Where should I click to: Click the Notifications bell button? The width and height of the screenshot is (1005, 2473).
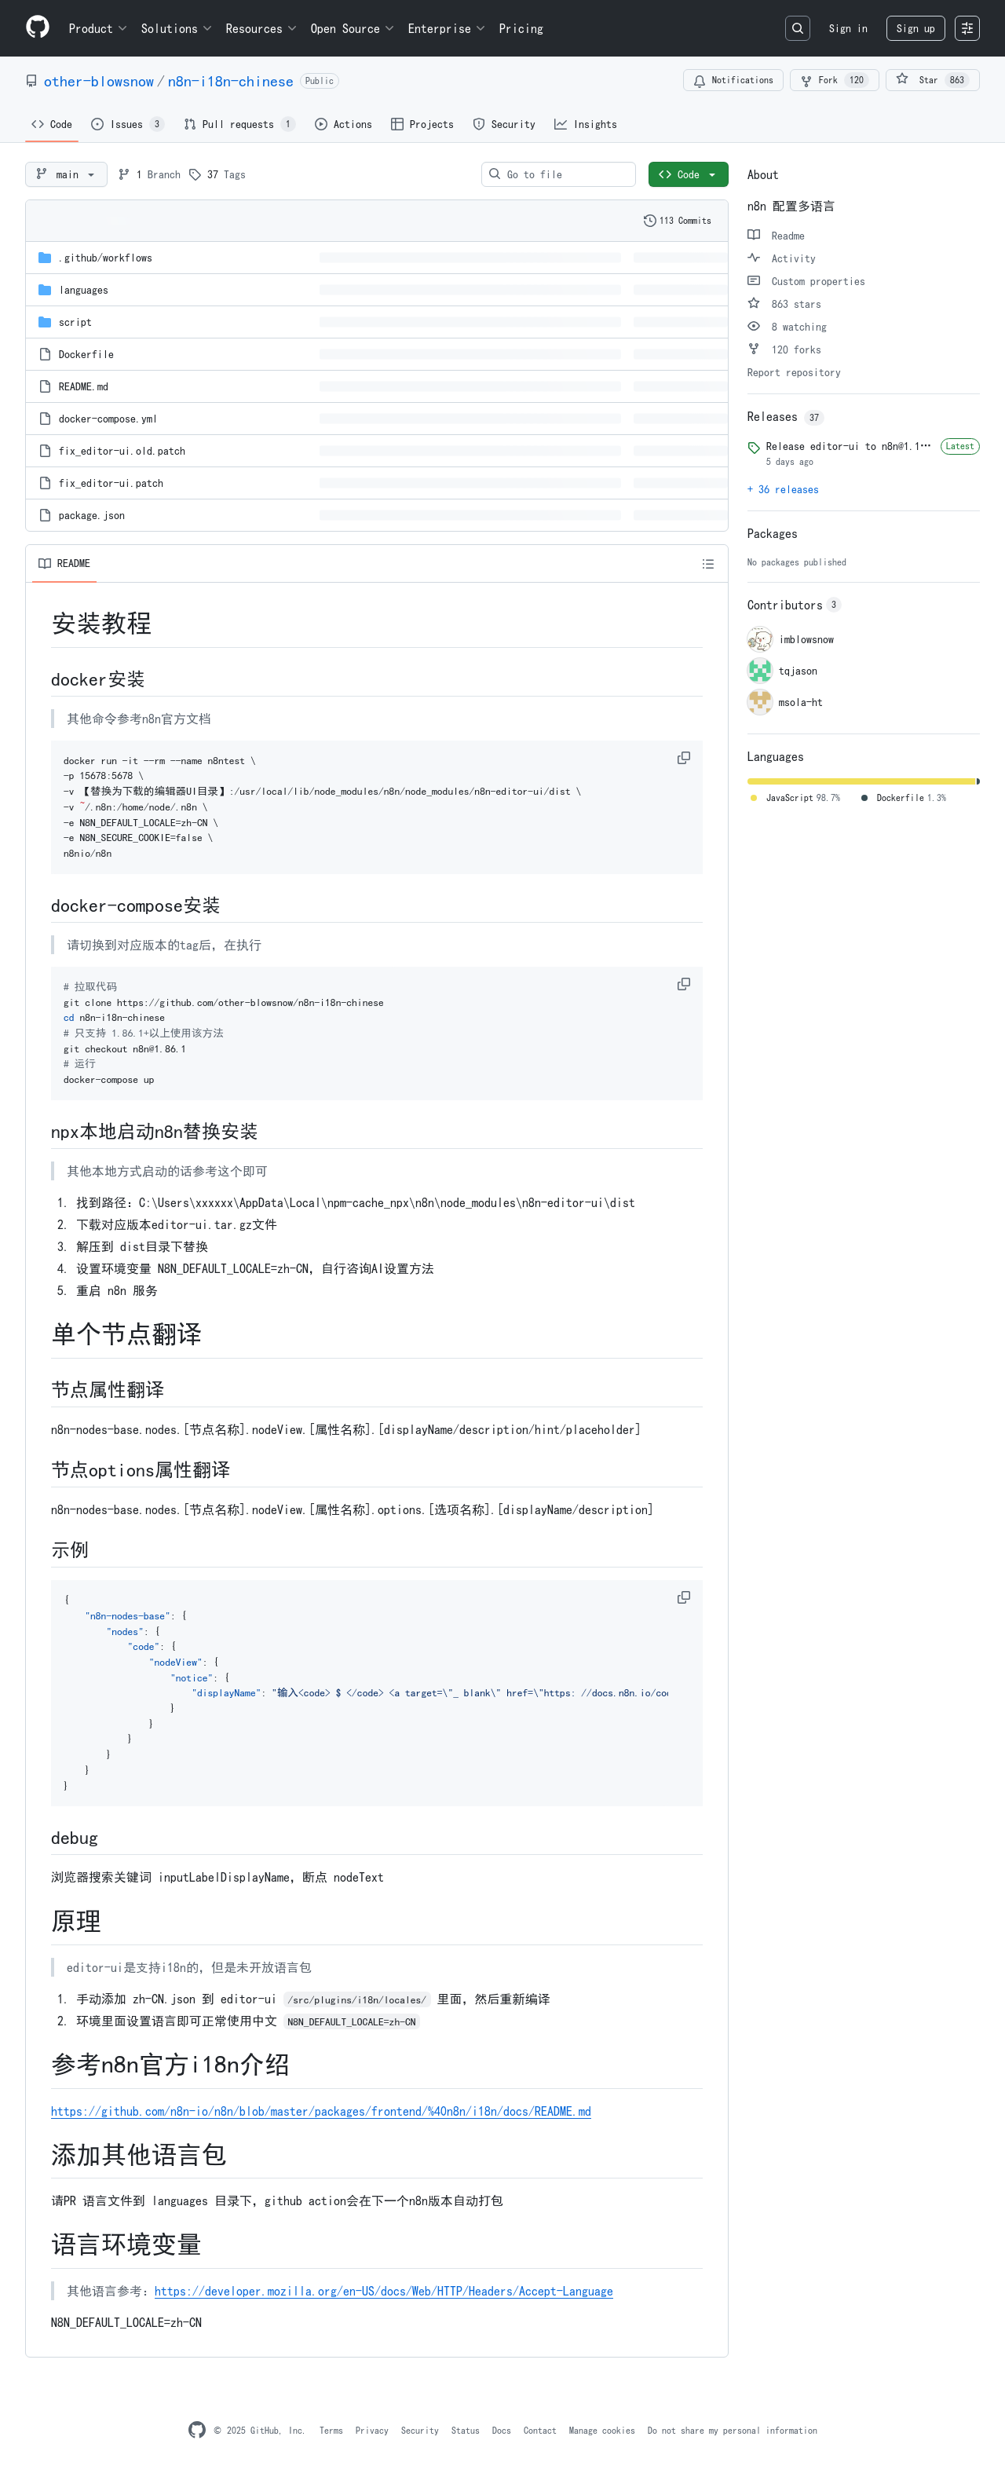pos(733,81)
